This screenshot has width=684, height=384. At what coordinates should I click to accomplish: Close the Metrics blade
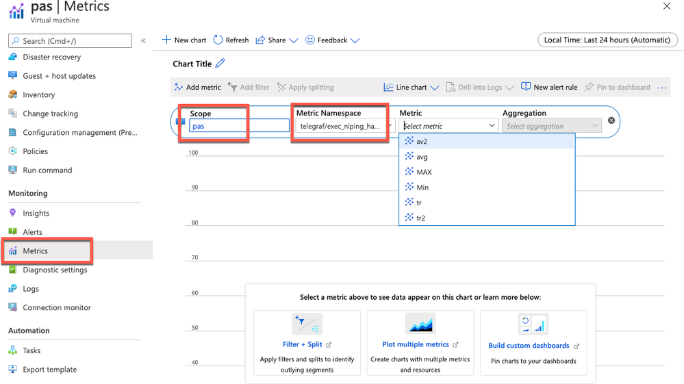coord(667,6)
